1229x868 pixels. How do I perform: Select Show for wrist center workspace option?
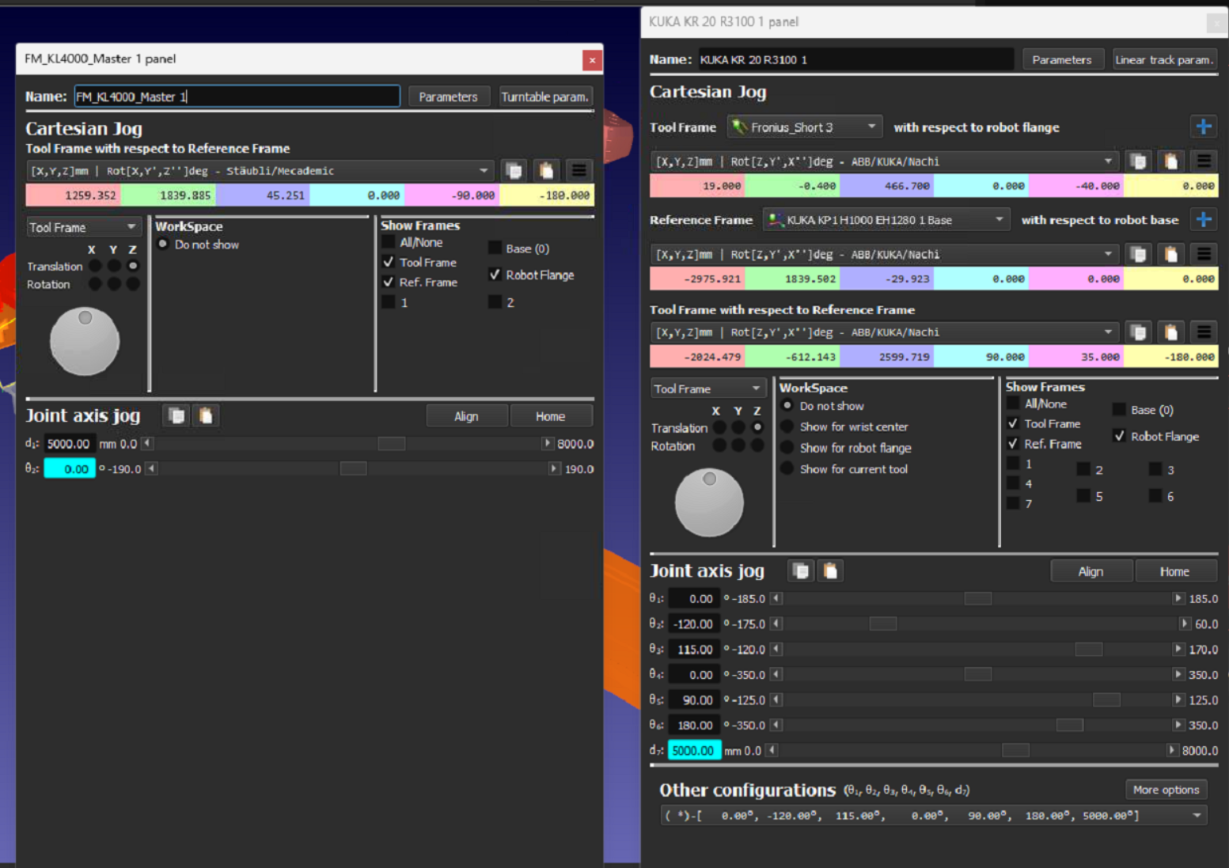point(787,426)
